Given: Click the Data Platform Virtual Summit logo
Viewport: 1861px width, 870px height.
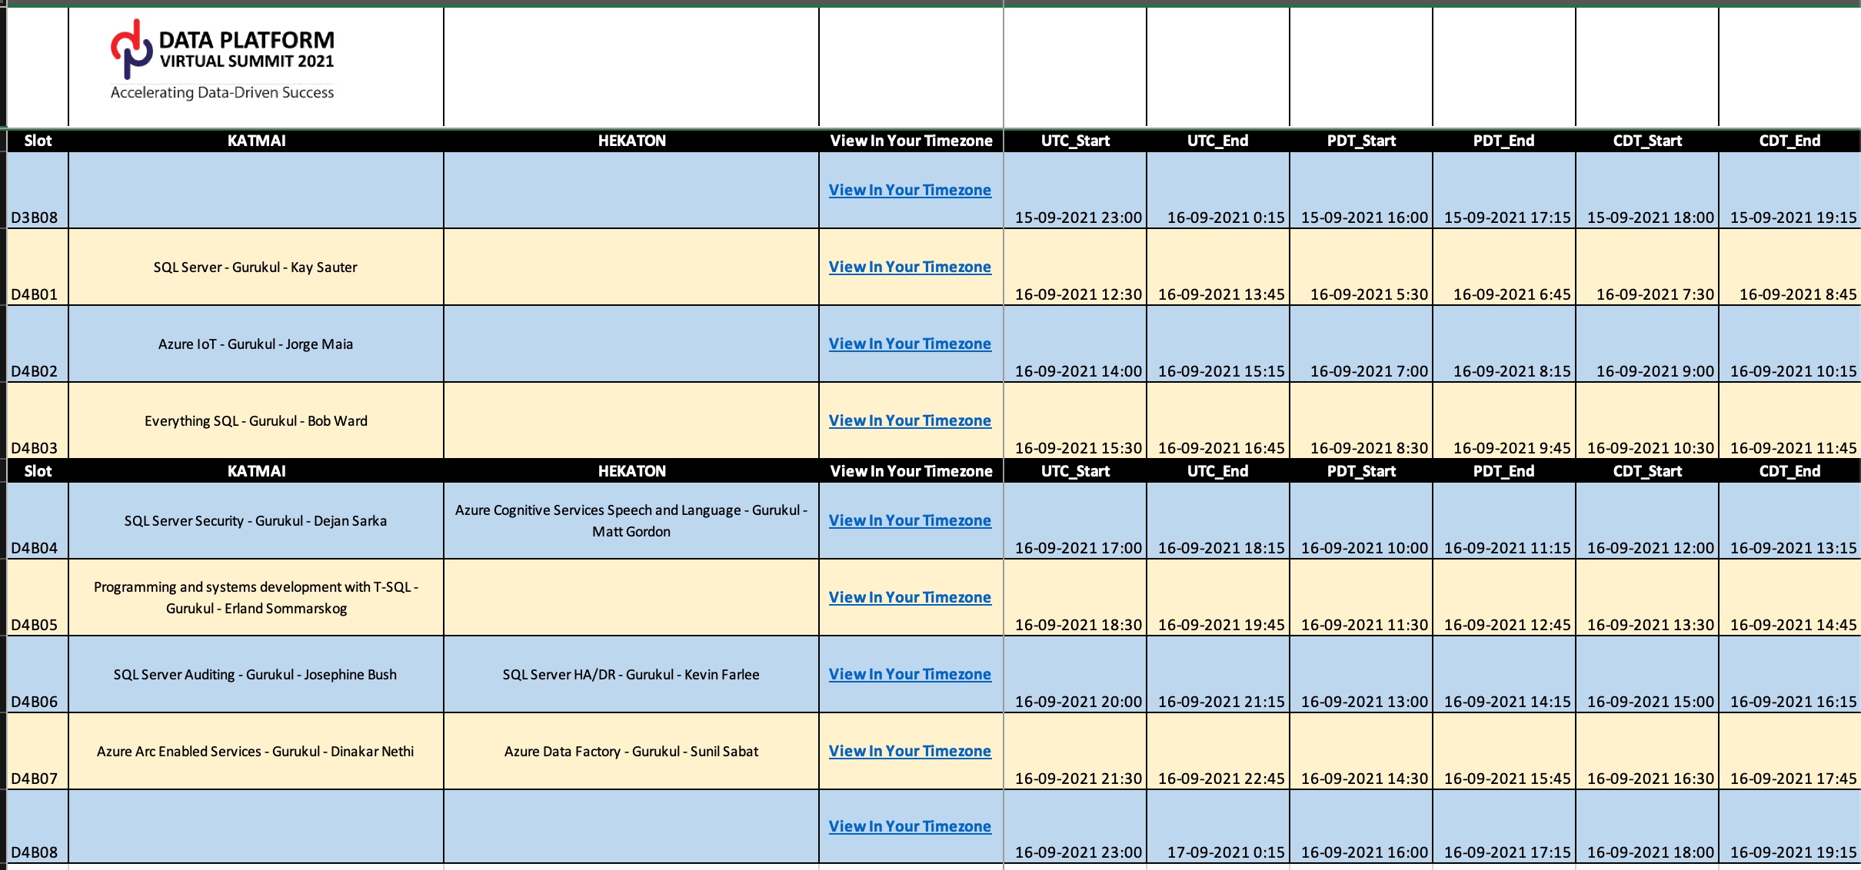Looking at the screenshot, I should click(x=222, y=60).
